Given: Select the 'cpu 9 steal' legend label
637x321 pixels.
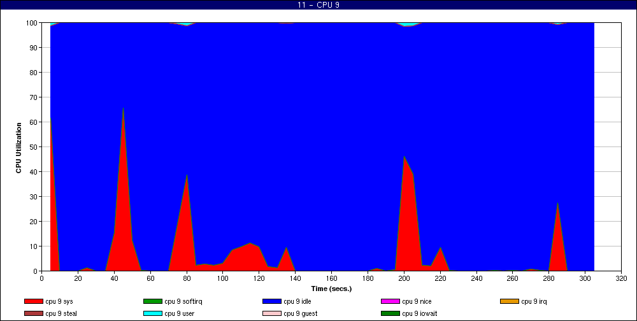Looking at the screenshot, I should coord(61,314).
